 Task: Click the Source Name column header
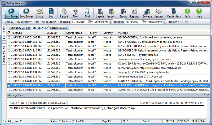(74, 33)
